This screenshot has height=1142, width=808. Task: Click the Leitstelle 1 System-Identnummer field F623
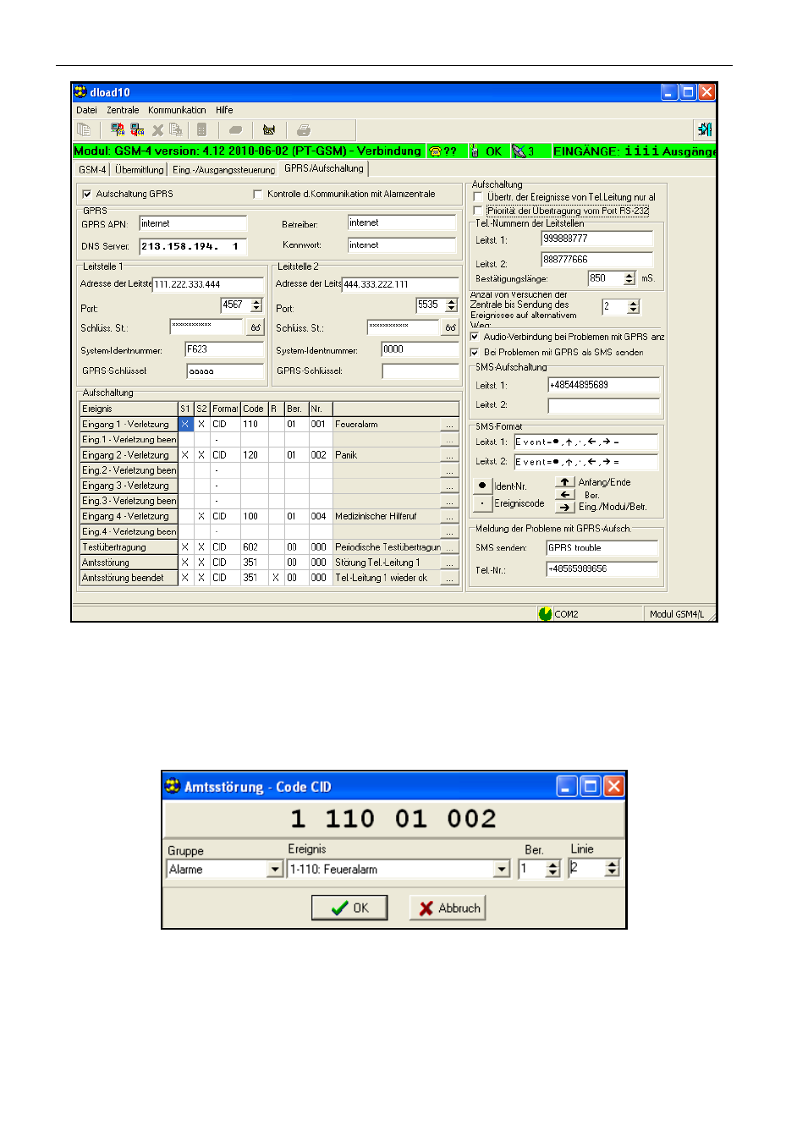click(225, 349)
